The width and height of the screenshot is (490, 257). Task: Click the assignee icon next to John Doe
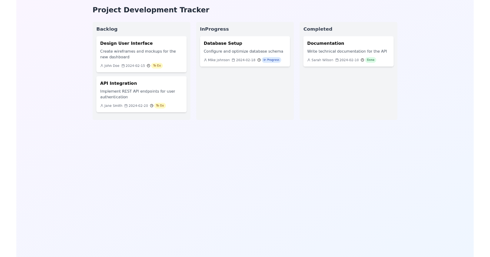pyautogui.click(x=101, y=65)
